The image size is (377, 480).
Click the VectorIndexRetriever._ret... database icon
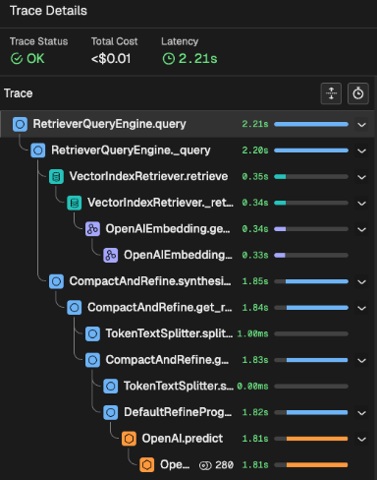(75, 203)
